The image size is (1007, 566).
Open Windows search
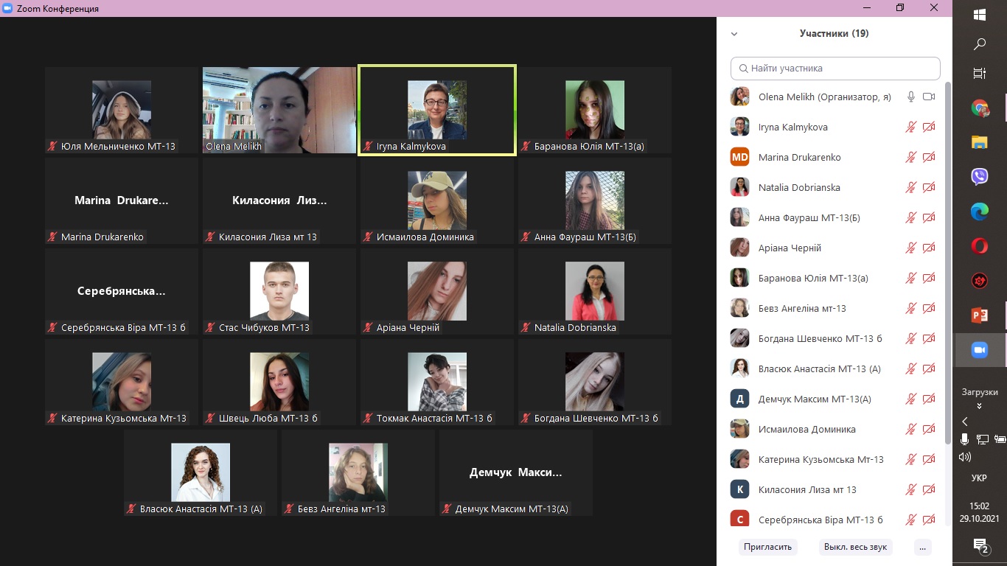[x=980, y=44]
